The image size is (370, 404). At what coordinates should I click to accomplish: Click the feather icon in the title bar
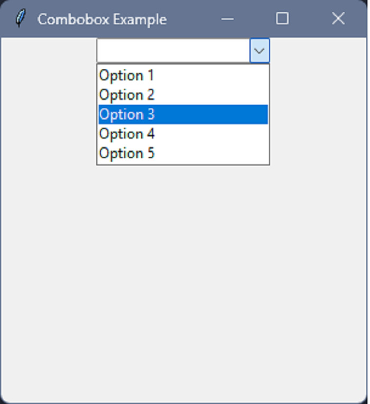point(20,19)
